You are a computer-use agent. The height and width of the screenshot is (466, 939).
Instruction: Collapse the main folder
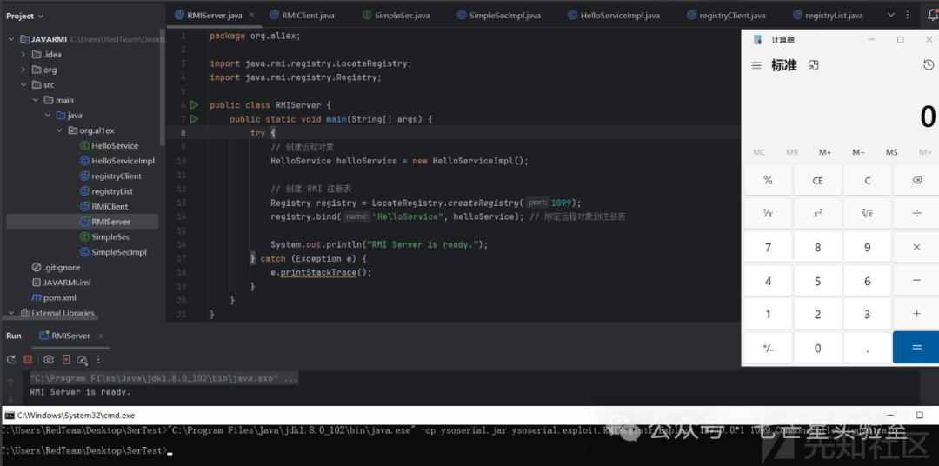(36, 100)
